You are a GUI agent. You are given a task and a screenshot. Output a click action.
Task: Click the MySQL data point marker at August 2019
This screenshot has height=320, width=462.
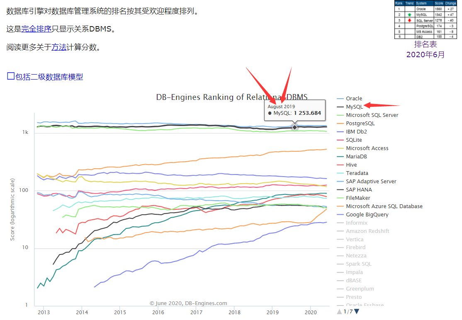[294, 127]
